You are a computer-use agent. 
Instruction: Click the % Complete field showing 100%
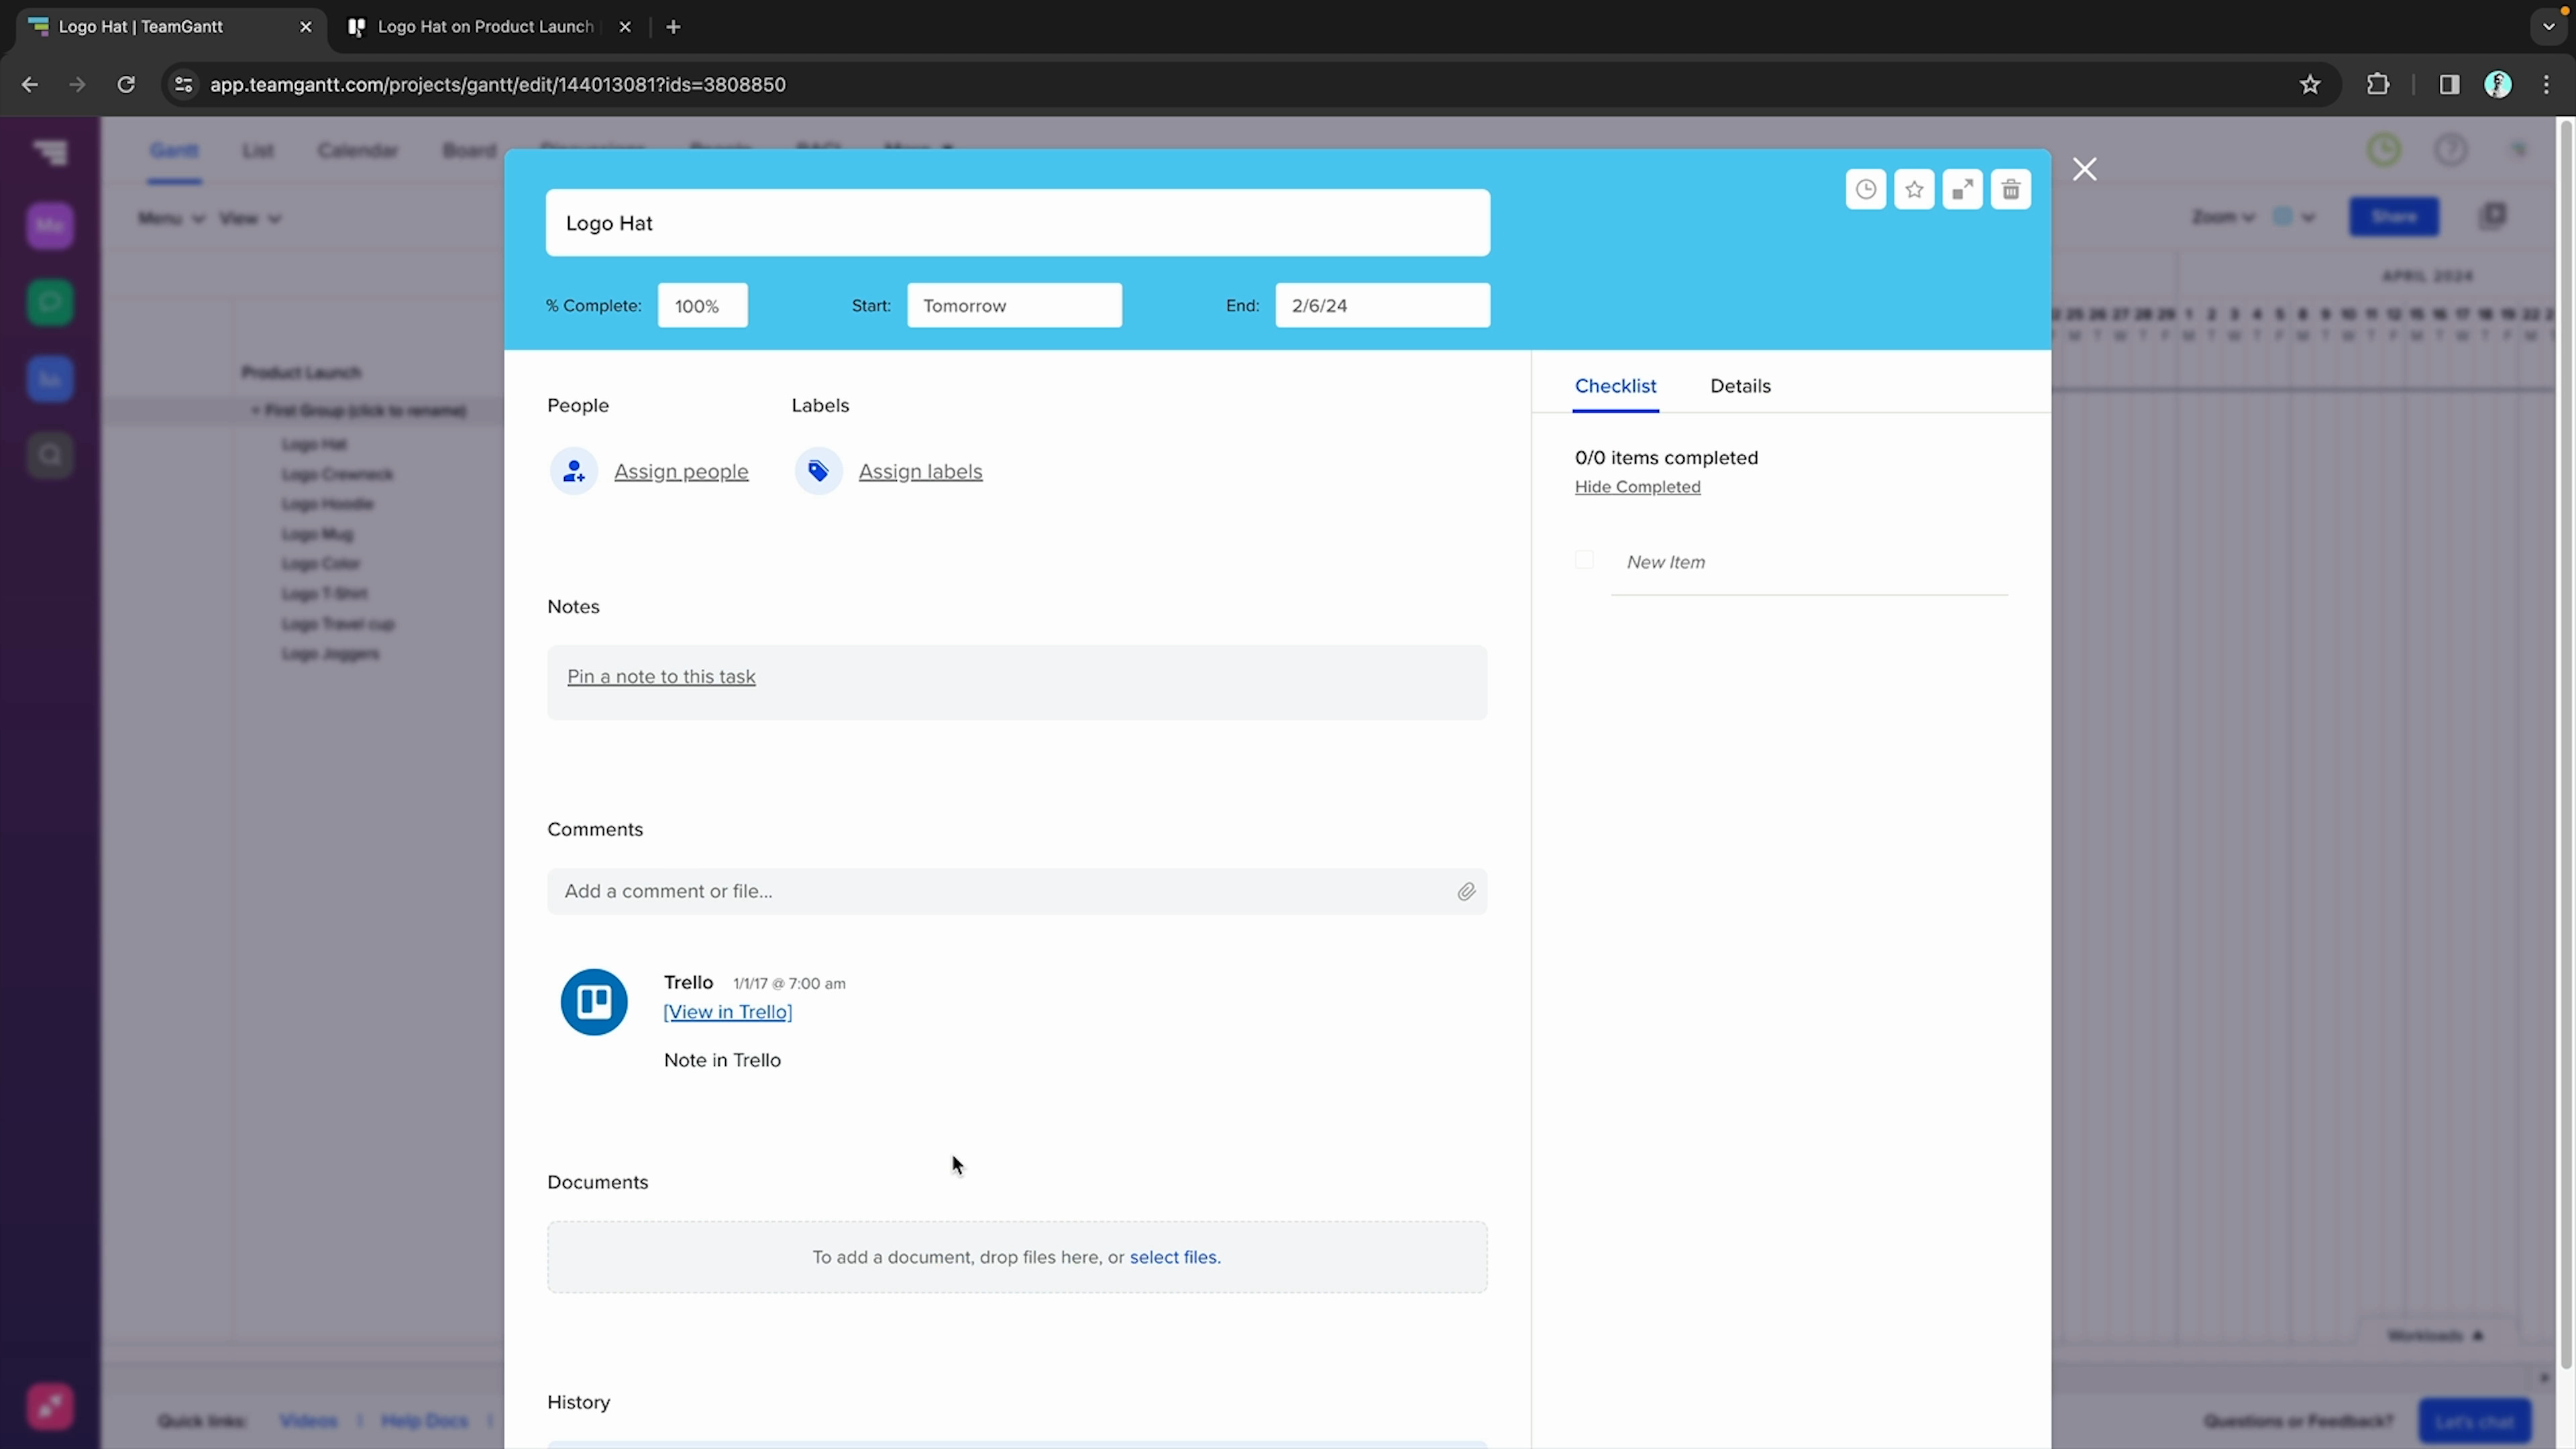point(702,306)
